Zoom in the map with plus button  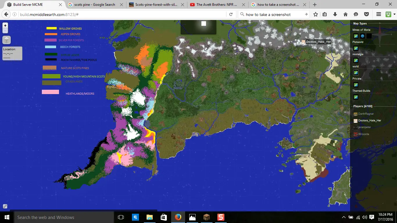pos(5,26)
